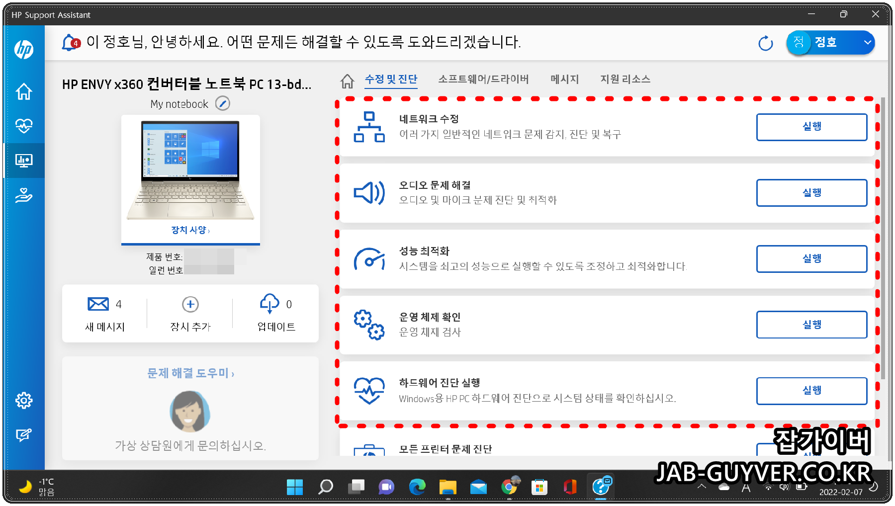The height and width of the screenshot is (506, 895).
Task: Open Microsoft Store from taskbar
Action: click(x=539, y=487)
